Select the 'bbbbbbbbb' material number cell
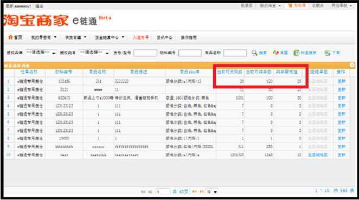Viewport: 359px width, 200px height. coord(64,147)
